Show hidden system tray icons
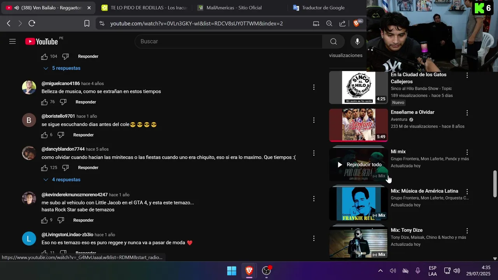Screen dimensions: 498x280 tap(381, 271)
